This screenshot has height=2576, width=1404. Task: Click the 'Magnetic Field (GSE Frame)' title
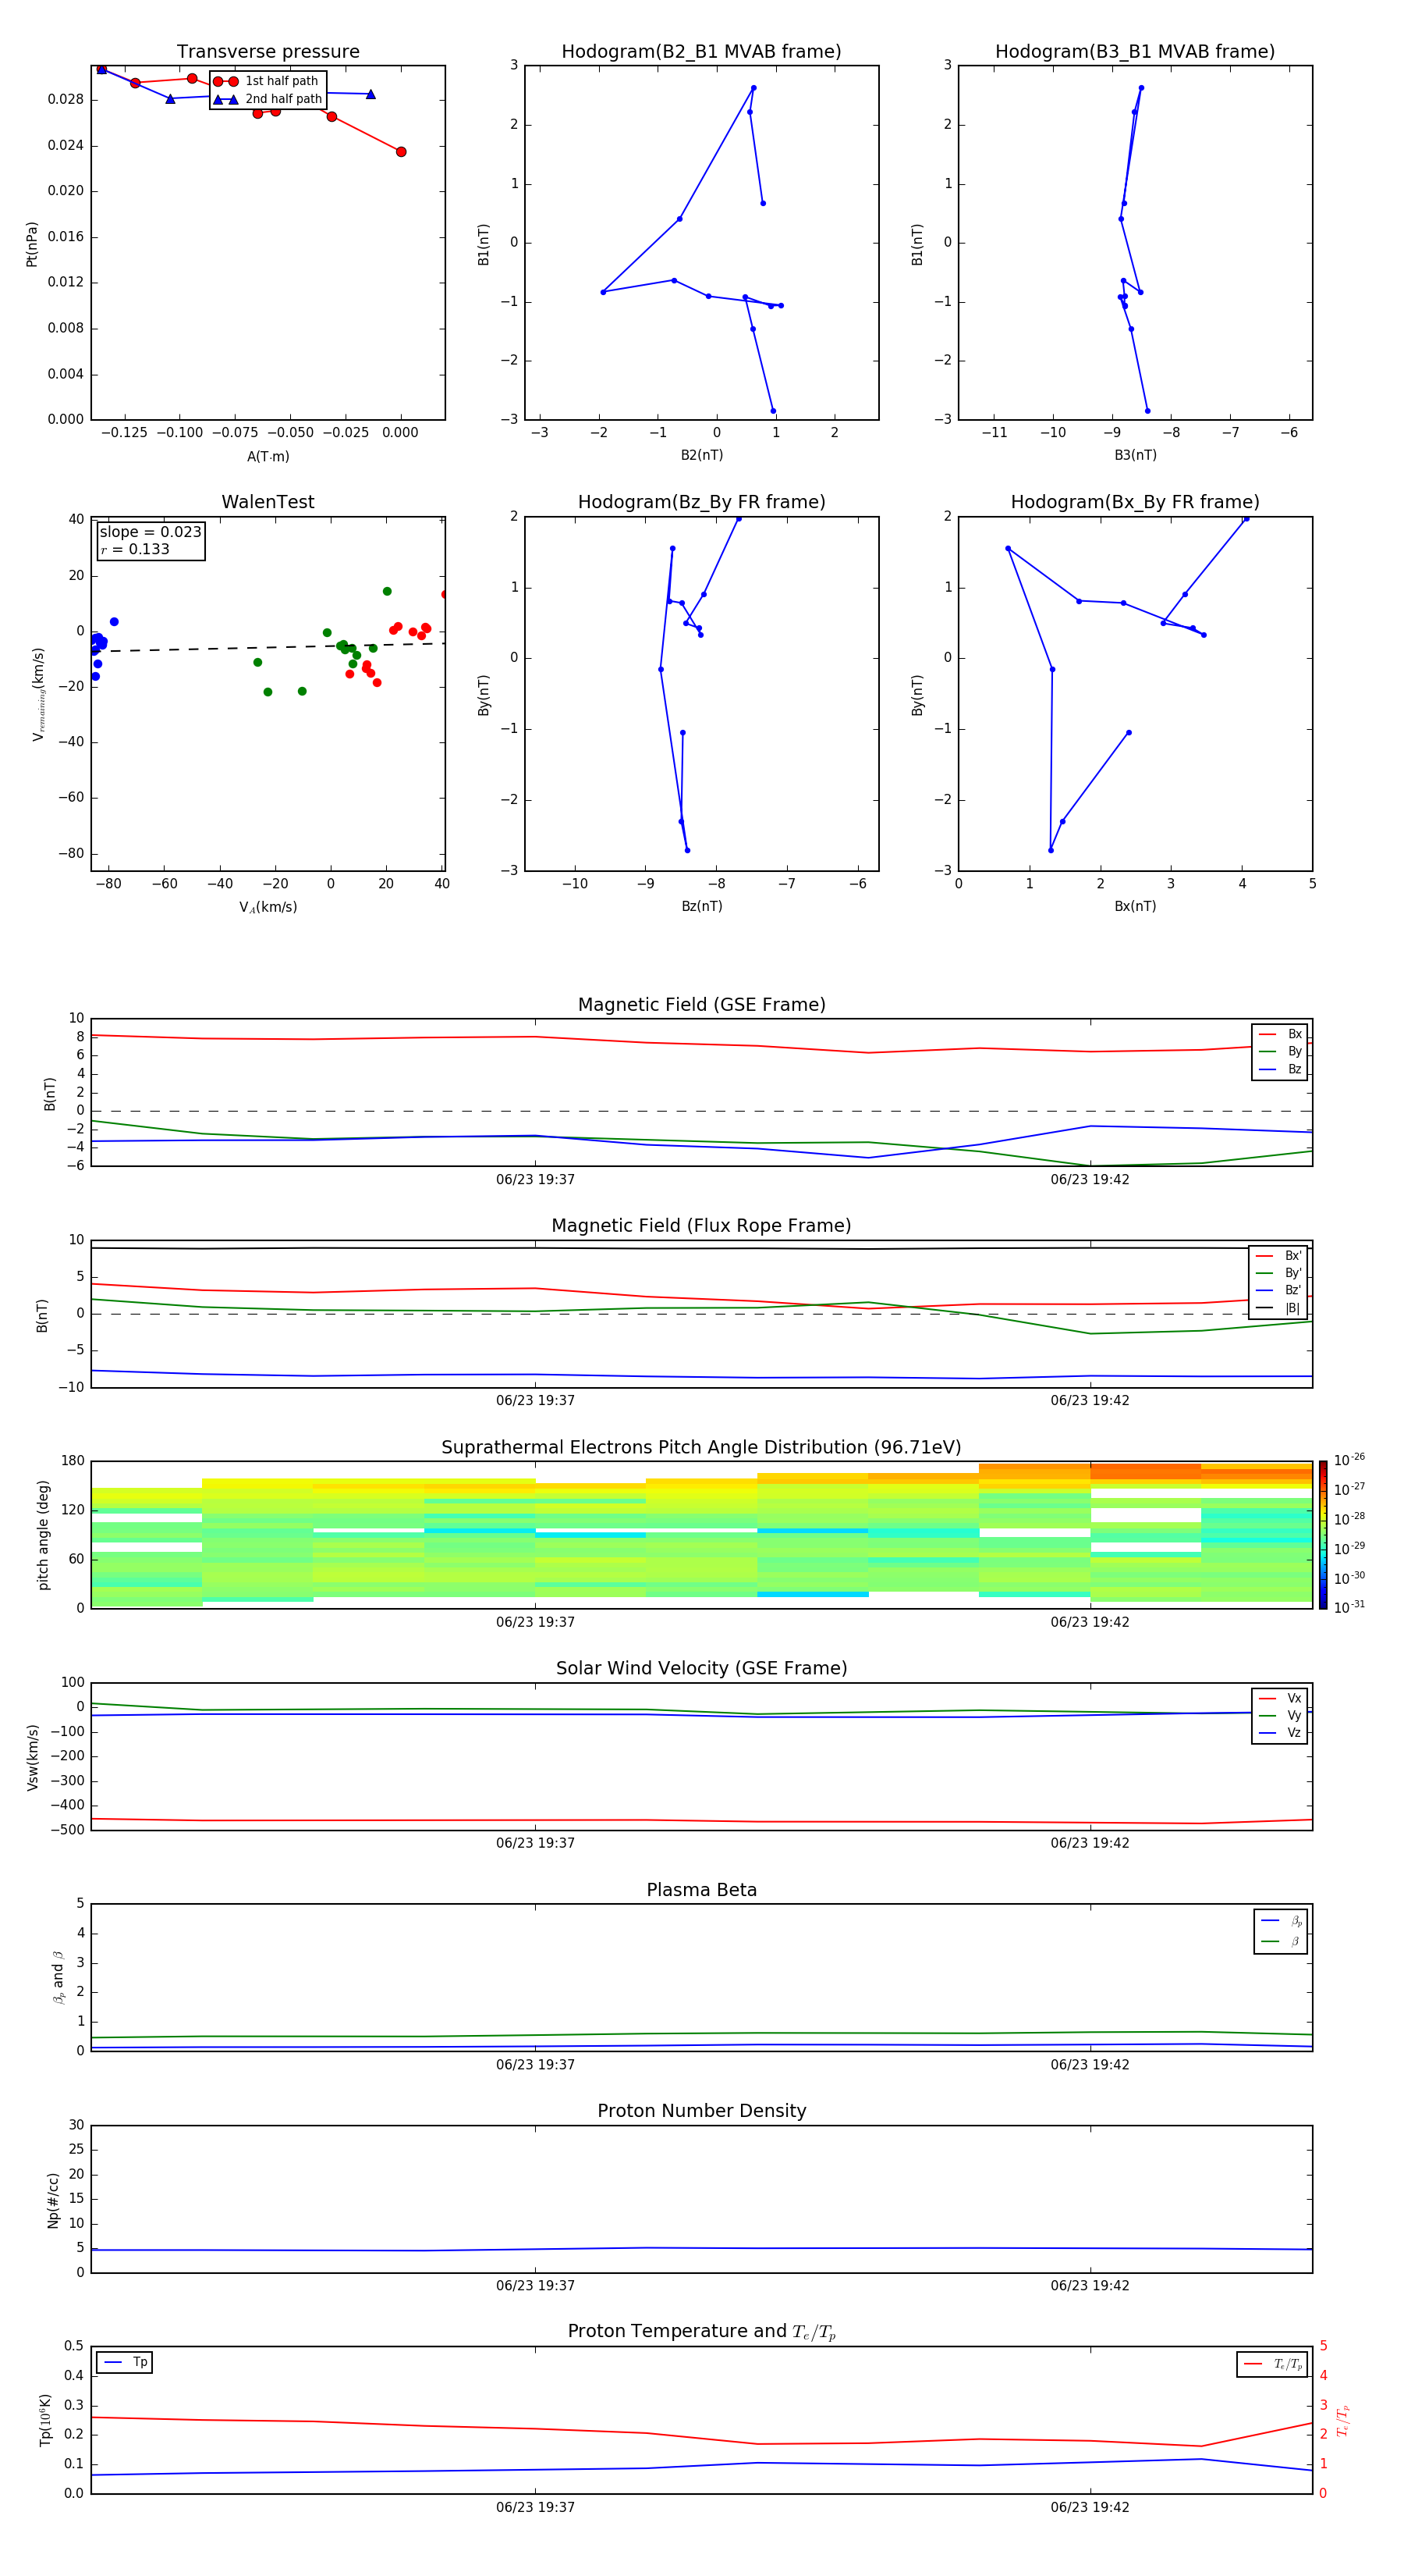[701, 1004]
